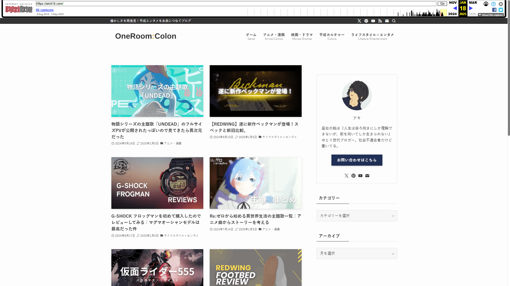
Task: Open the G-SHOCK FROGMAN REVIEWS thumbnail
Action: click(157, 183)
